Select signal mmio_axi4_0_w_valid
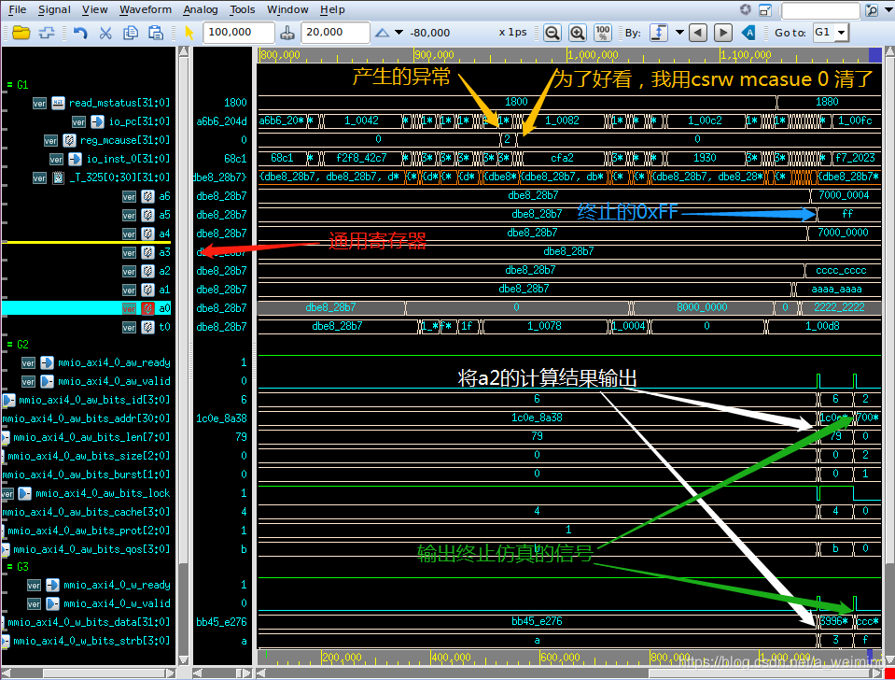This screenshot has height=680, width=895. point(117,604)
